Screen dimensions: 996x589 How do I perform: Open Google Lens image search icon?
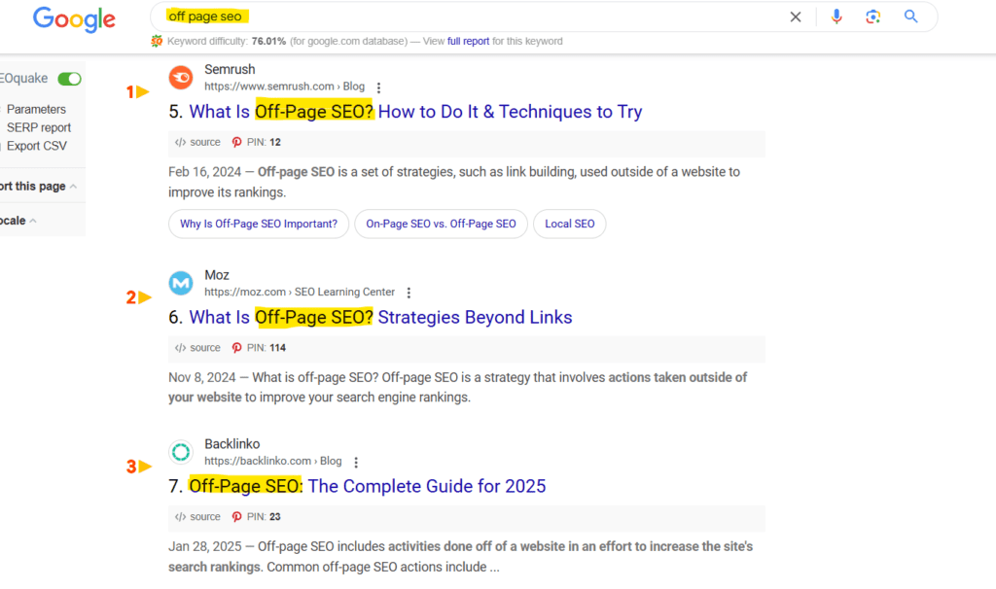coord(872,17)
